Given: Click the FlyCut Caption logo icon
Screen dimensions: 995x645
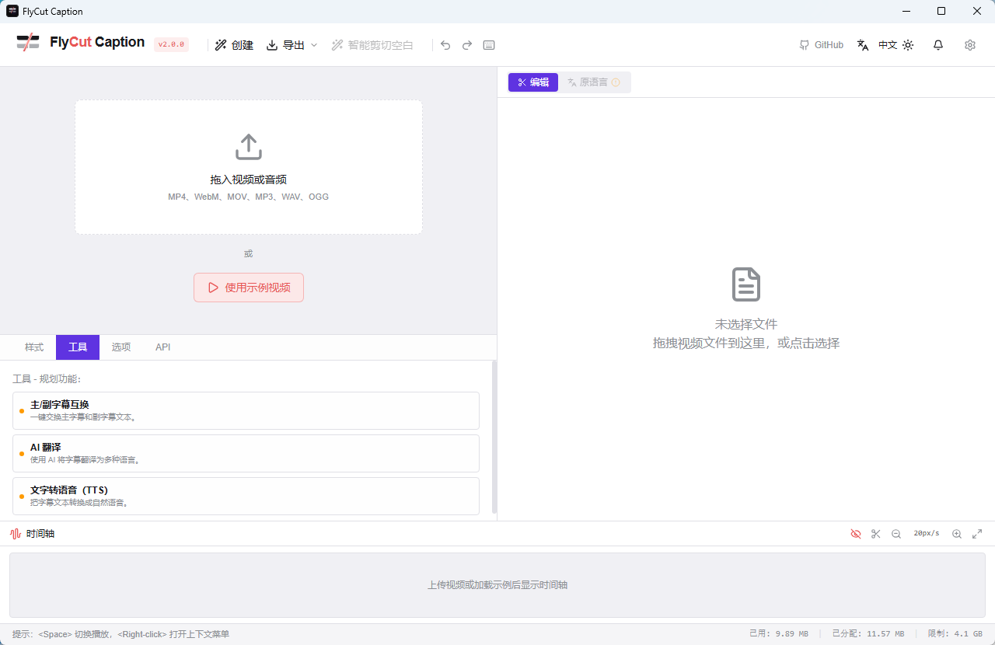Looking at the screenshot, I should click(x=28, y=43).
